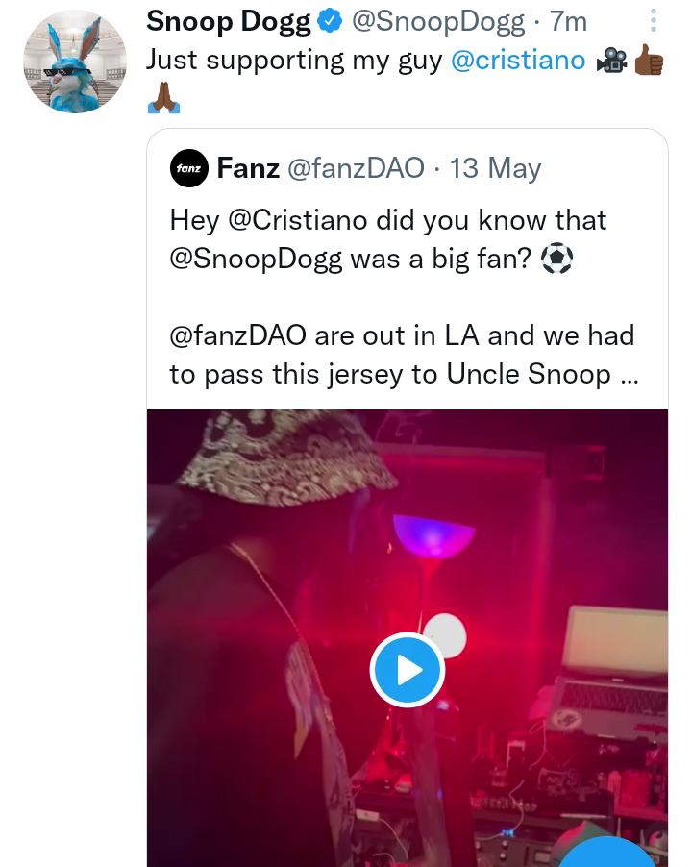Open Snoop Dogg's bunny profile avatar
The width and height of the screenshot is (692, 867).
click(x=77, y=62)
